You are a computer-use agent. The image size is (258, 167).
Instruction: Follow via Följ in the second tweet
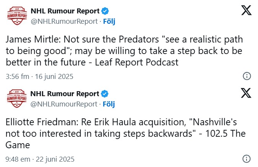click(x=109, y=104)
